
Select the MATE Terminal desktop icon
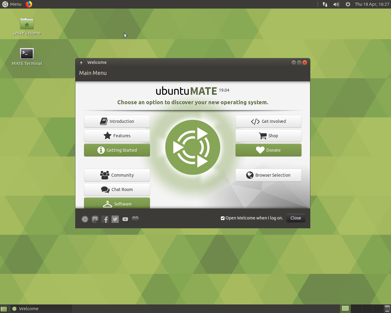pyautogui.click(x=27, y=57)
